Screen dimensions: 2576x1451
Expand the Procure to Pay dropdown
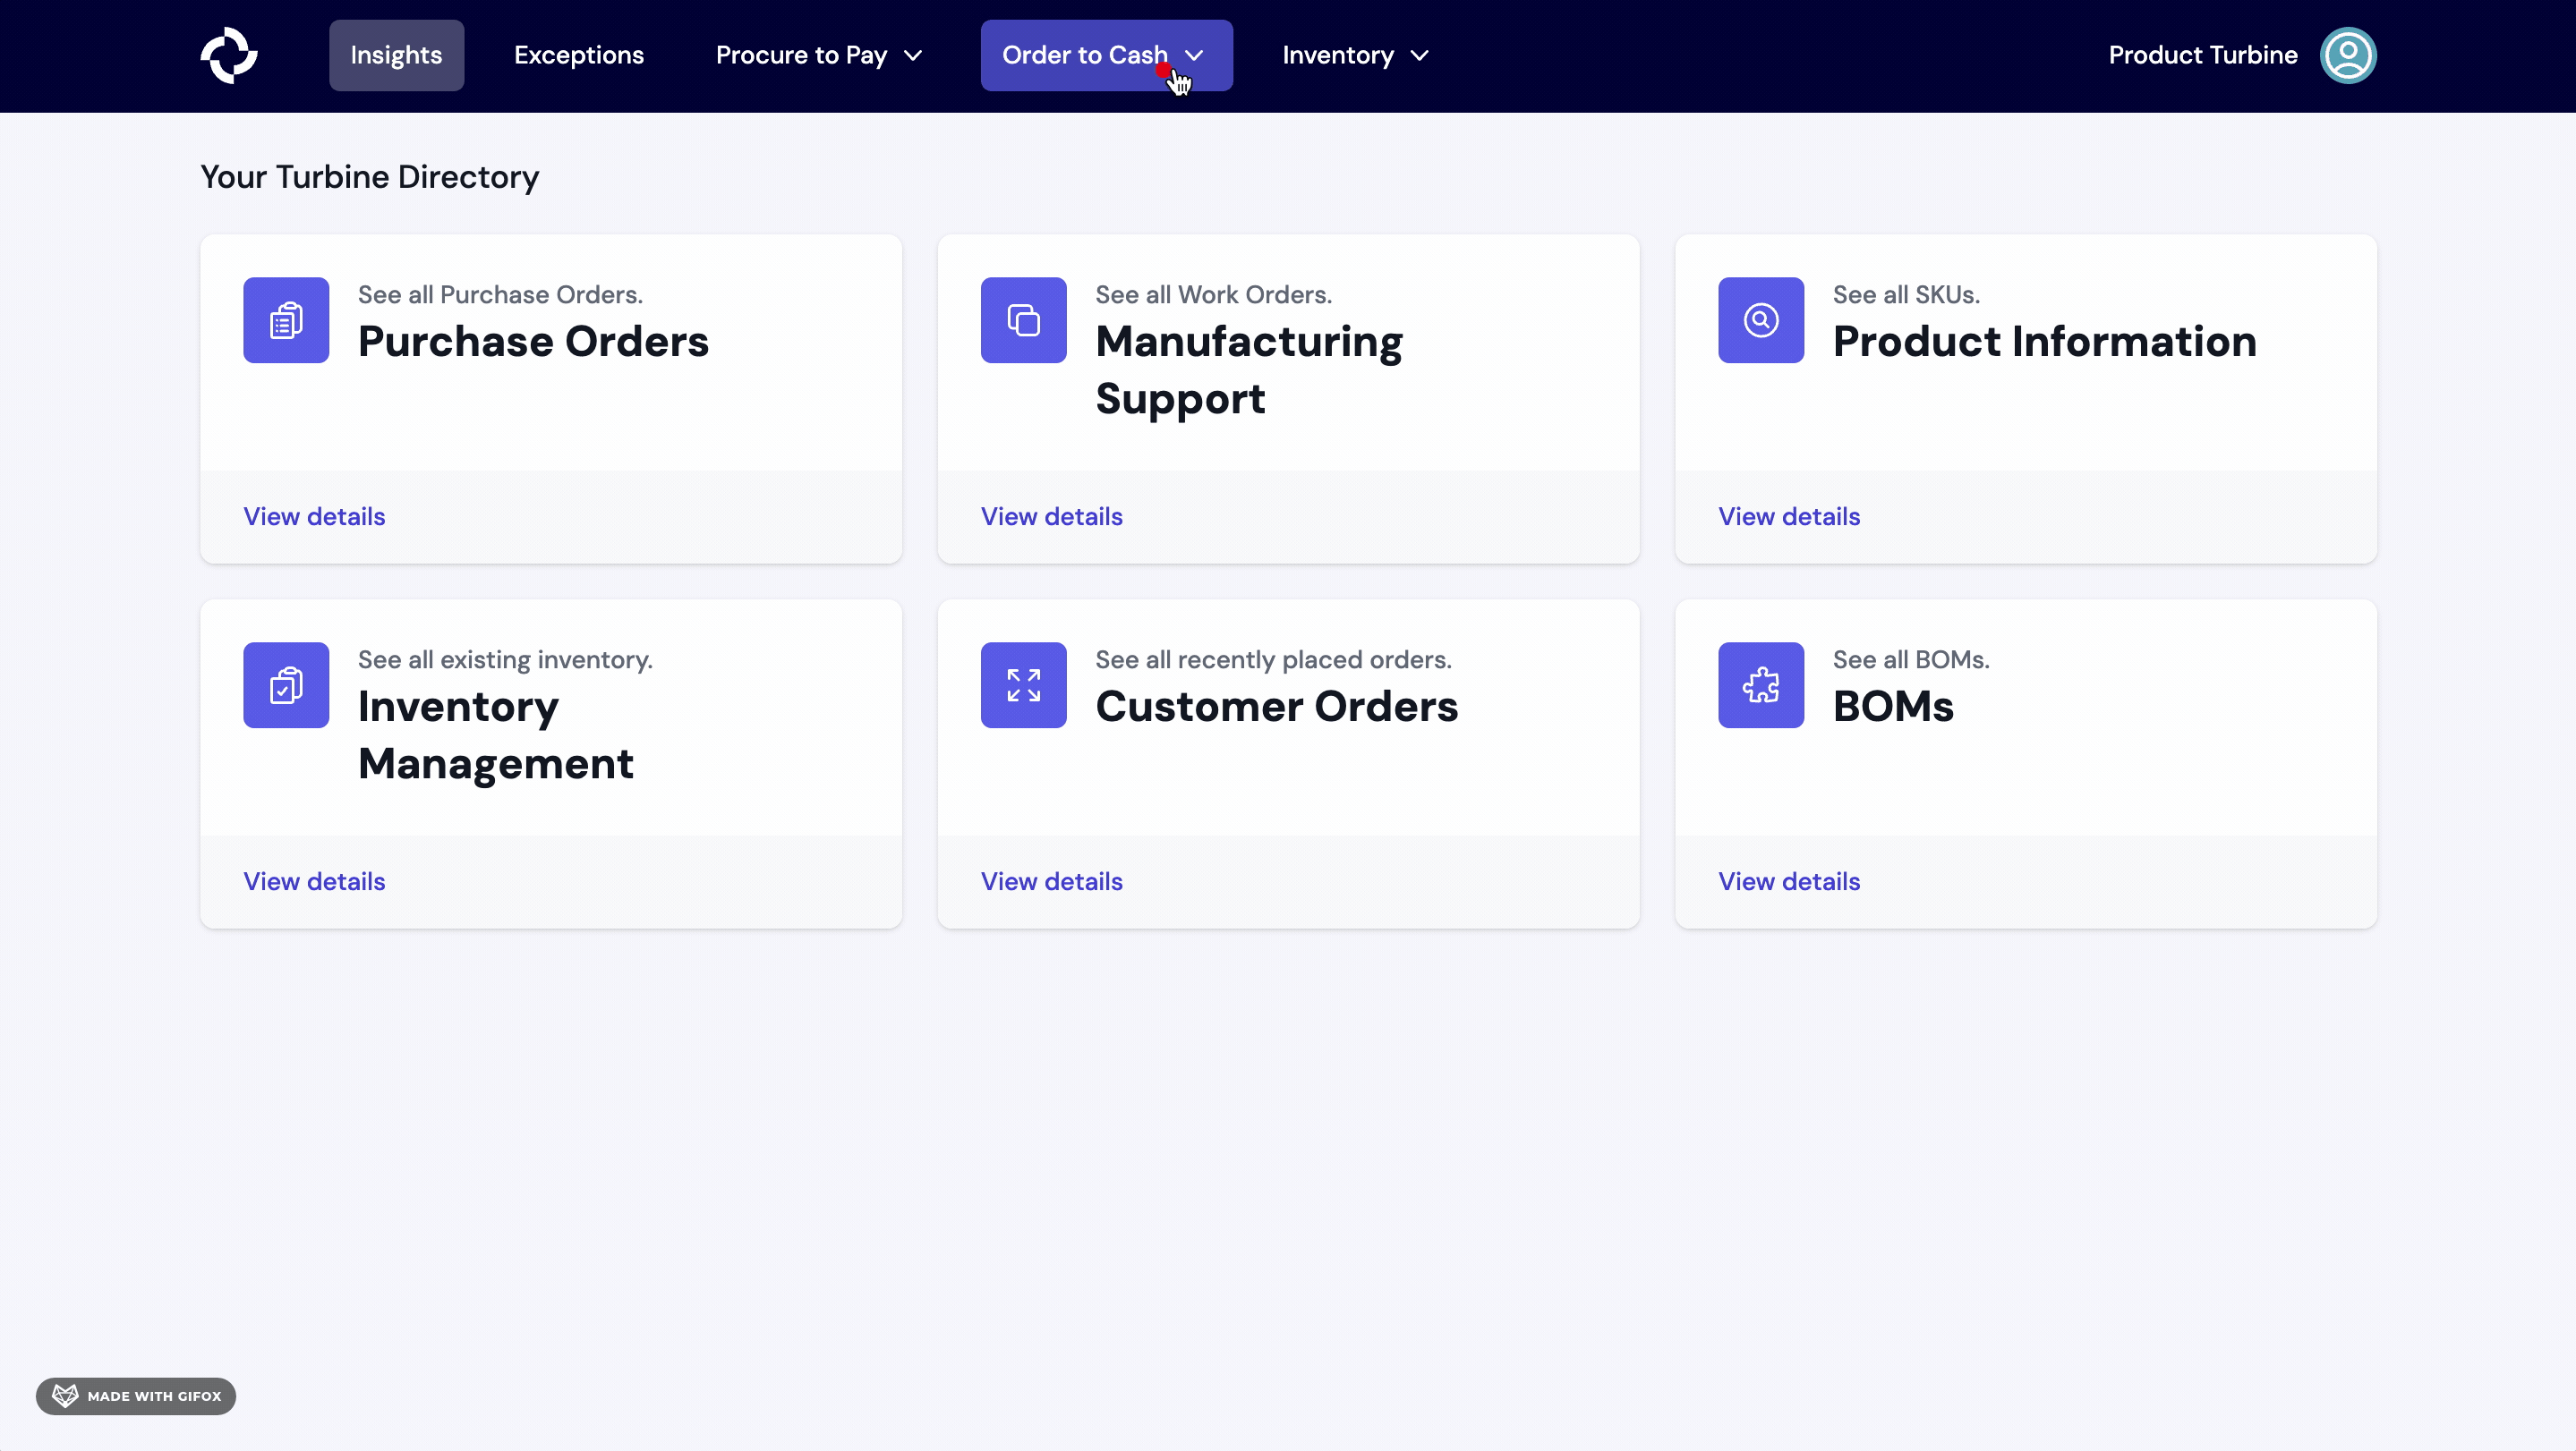[818, 55]
